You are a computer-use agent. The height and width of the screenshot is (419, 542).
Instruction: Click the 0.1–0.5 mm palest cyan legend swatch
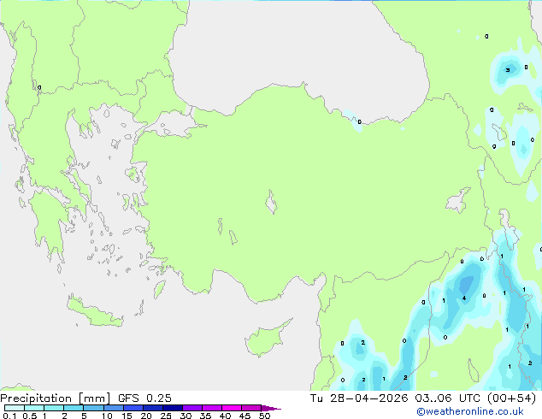[x=15, y=408]
